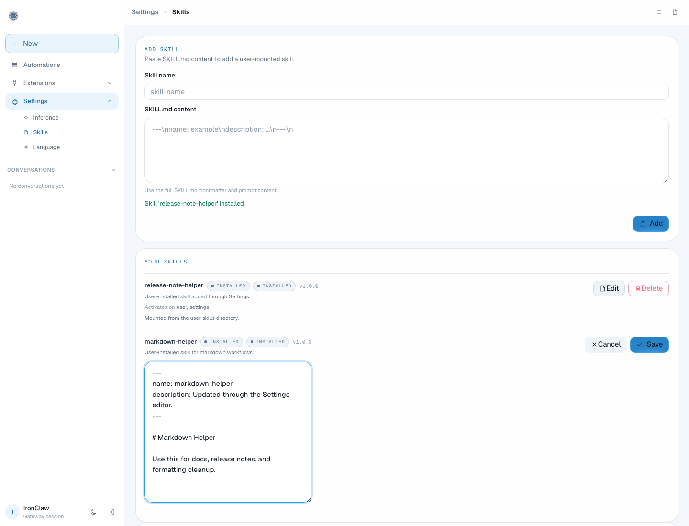
Task: Click the v1.0.0 version of release-note-helper
Action: [x=309, y=286]
